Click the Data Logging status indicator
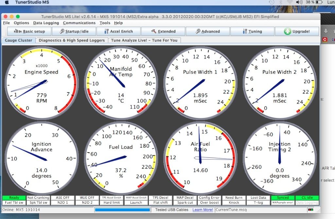This screenshot has width=335, height=219. tap(307, 203)
